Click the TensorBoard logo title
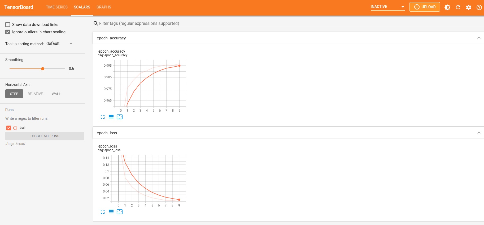 [x=19, y=7]
